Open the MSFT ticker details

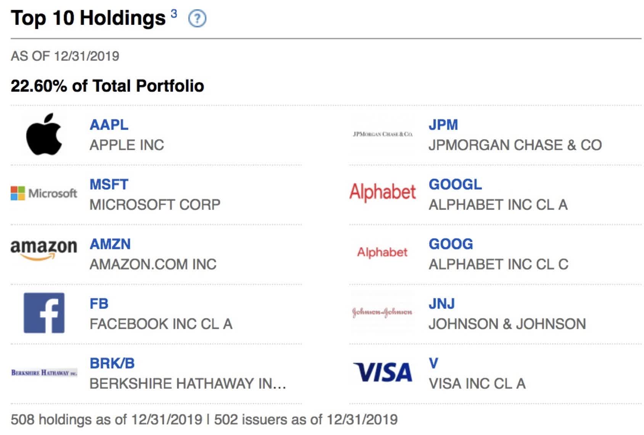pyautogui.click(x=109, y=184)
